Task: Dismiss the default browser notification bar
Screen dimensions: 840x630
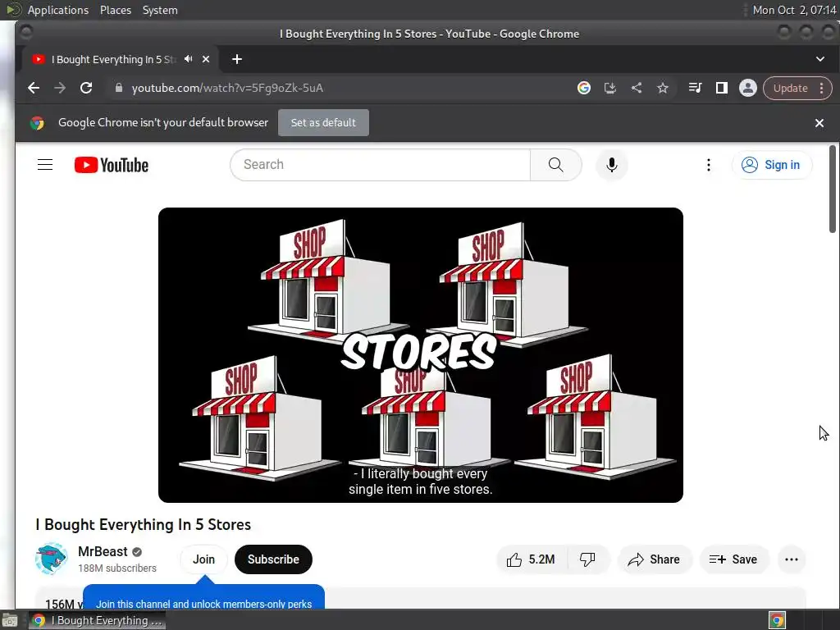Action: coord(819,123)
